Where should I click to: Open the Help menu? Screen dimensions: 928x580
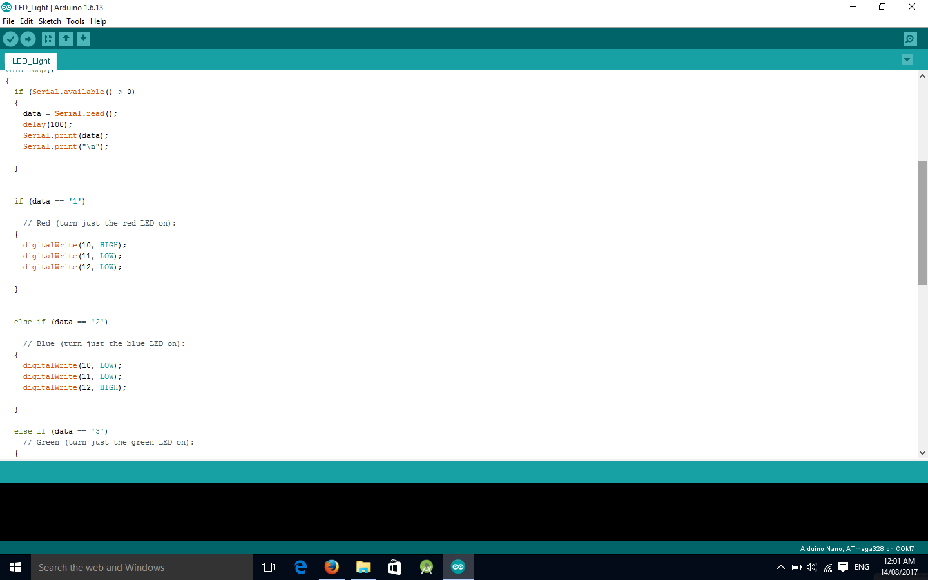point(98,21)
